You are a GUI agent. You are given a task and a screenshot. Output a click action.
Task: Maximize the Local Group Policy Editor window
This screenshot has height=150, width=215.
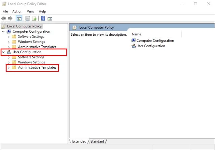195,4
